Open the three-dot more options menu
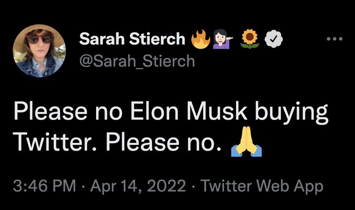The image size is (355, 210). point(335,40)
